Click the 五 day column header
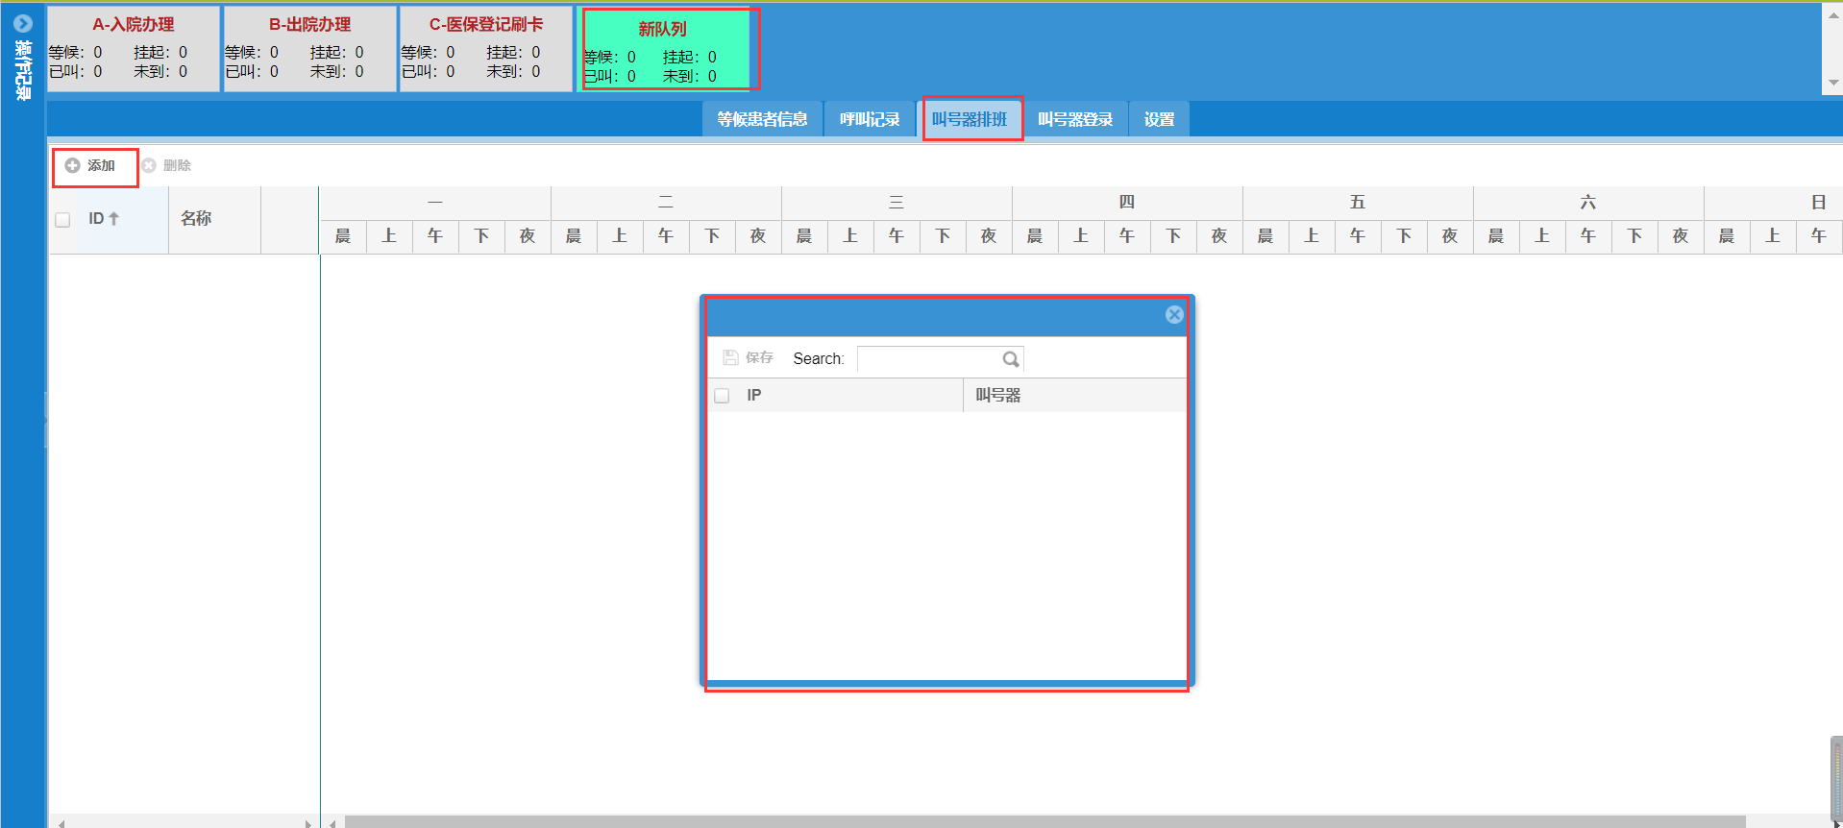1843x828 pixels. tap(1358, 202)
